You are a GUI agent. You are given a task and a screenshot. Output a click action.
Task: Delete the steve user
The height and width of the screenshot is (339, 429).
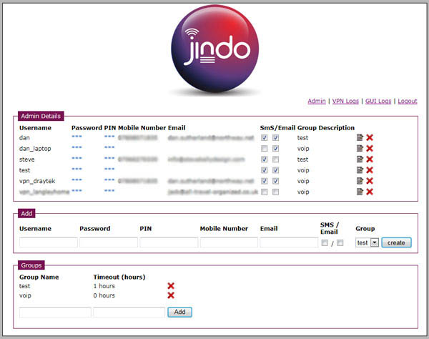370,159
